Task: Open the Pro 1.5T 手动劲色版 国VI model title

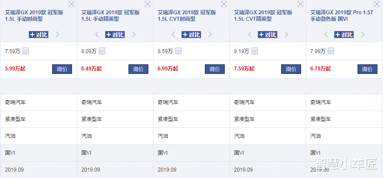Action: (342, 16)
